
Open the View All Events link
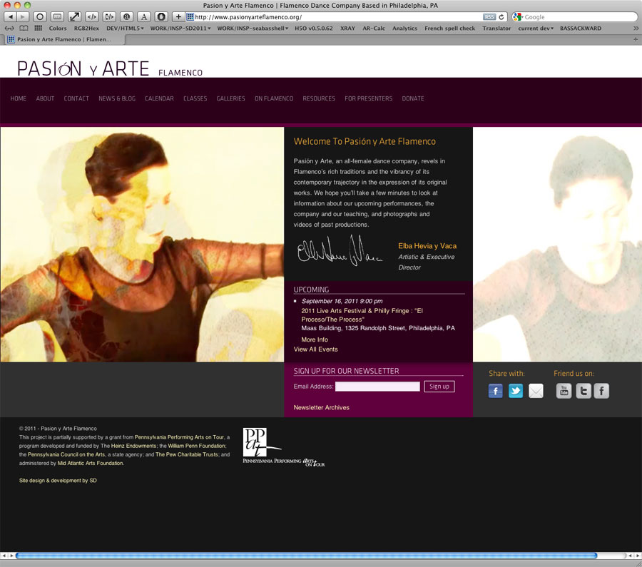315,349
